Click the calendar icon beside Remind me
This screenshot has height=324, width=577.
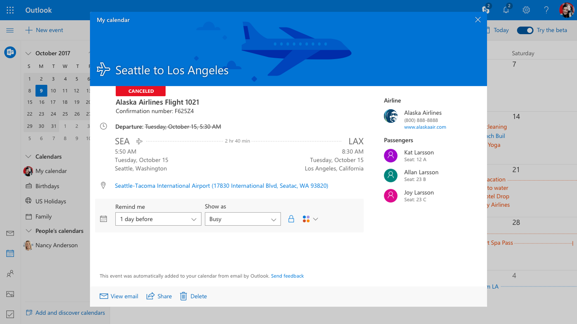(103, 219)
